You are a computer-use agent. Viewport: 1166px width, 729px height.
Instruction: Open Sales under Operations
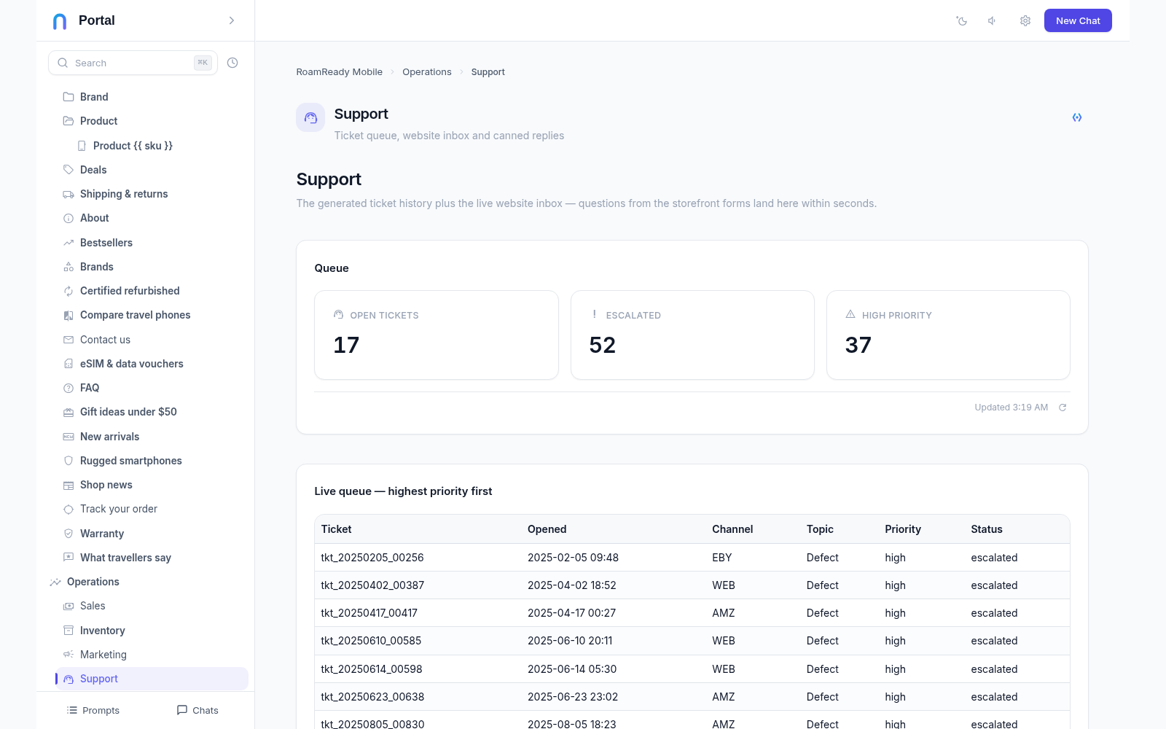(x=93, y=606)
